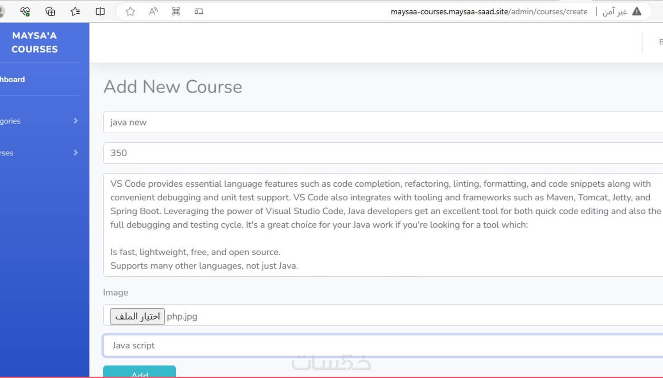Click inside the course description textarea
The image size is (663, 378).
point(383,225)
